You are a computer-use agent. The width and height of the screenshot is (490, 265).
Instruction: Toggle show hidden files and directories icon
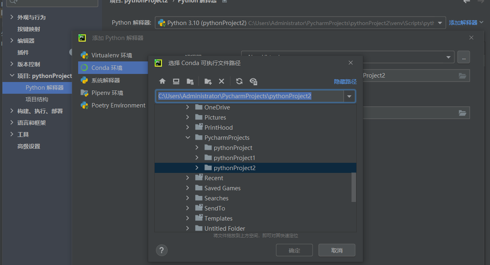254,81
